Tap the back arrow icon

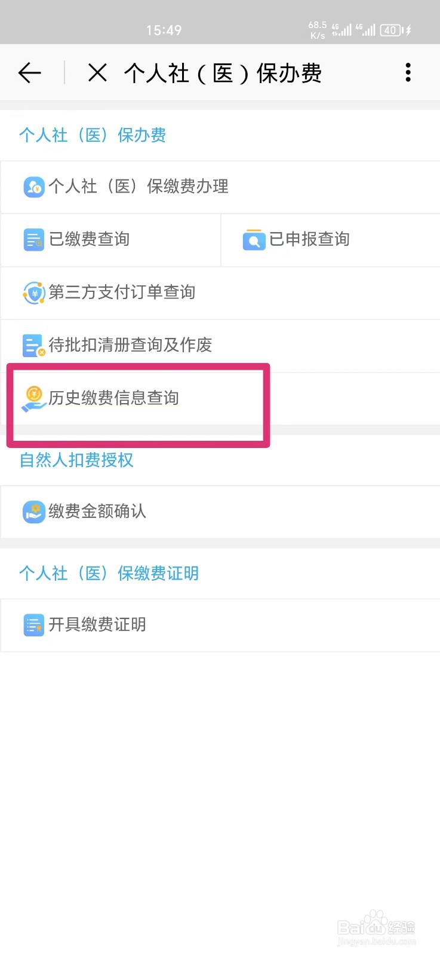29,73
